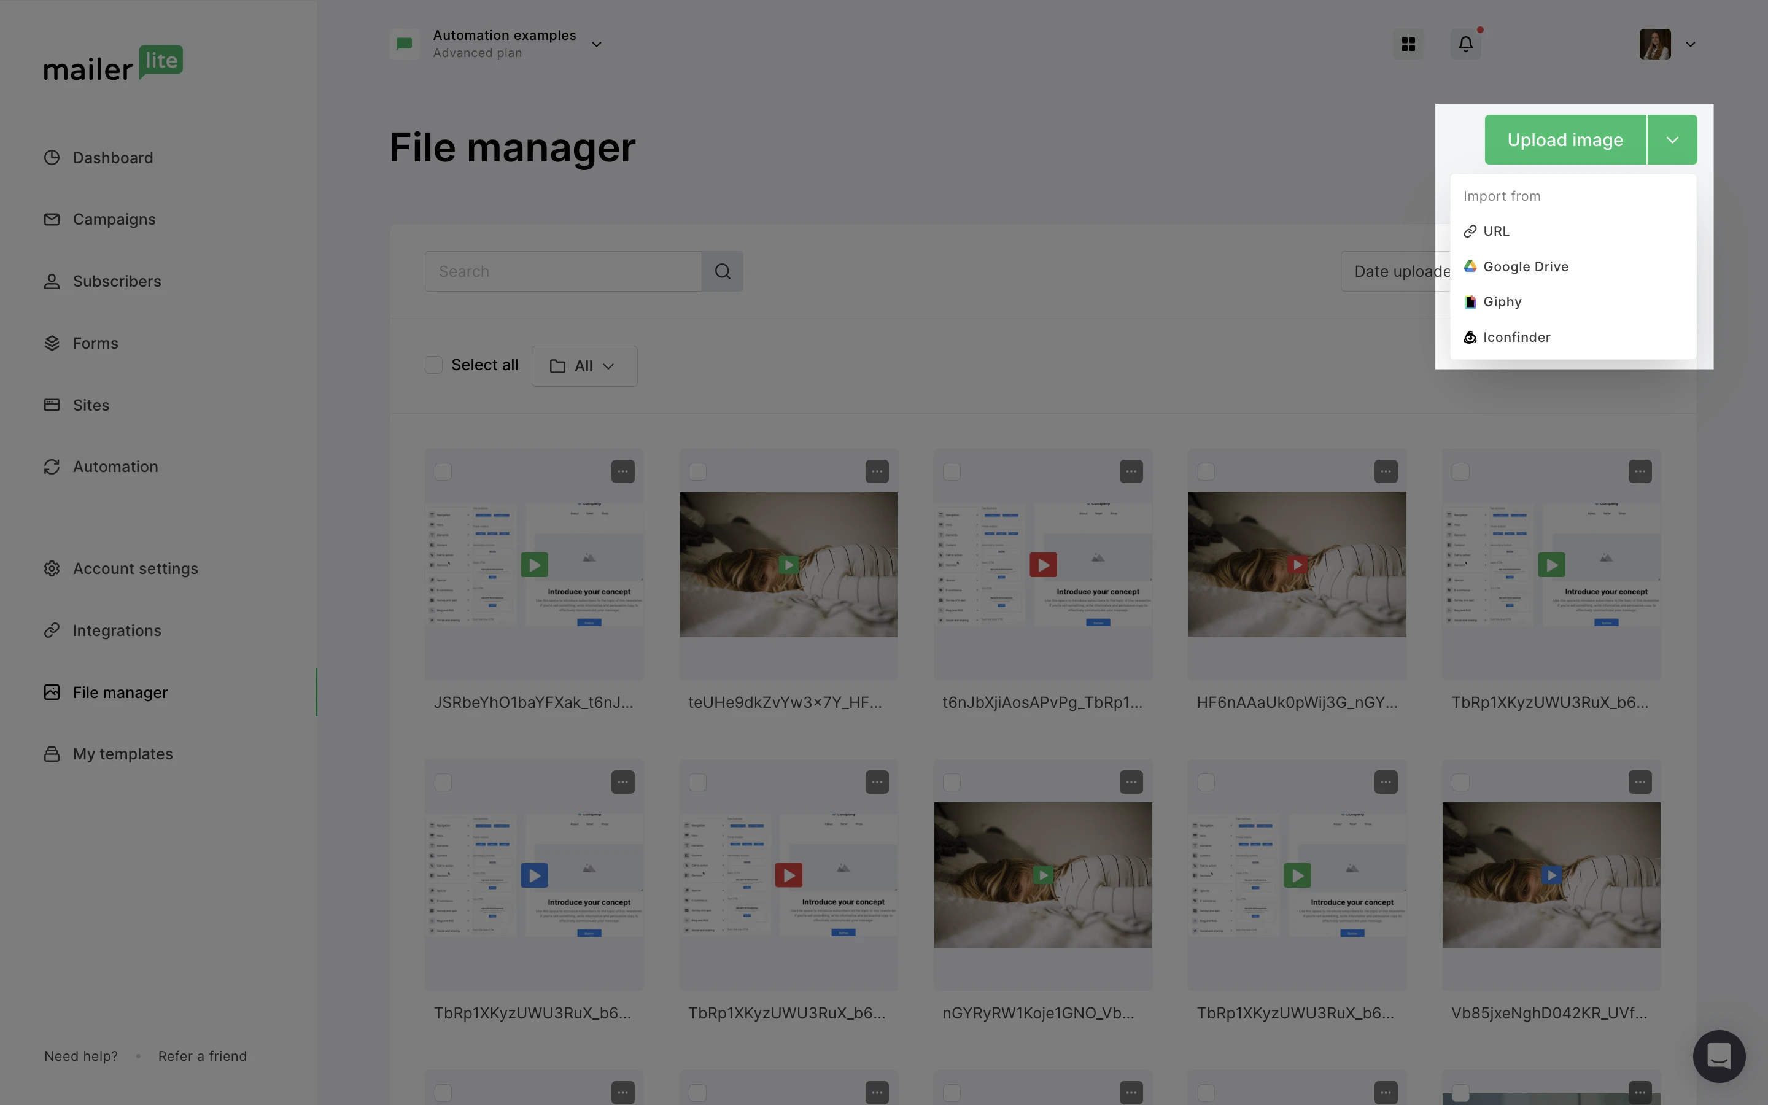
Task: Check the JSRbeYhO1baYFXak image checkbox
Action: click(443, 471)
